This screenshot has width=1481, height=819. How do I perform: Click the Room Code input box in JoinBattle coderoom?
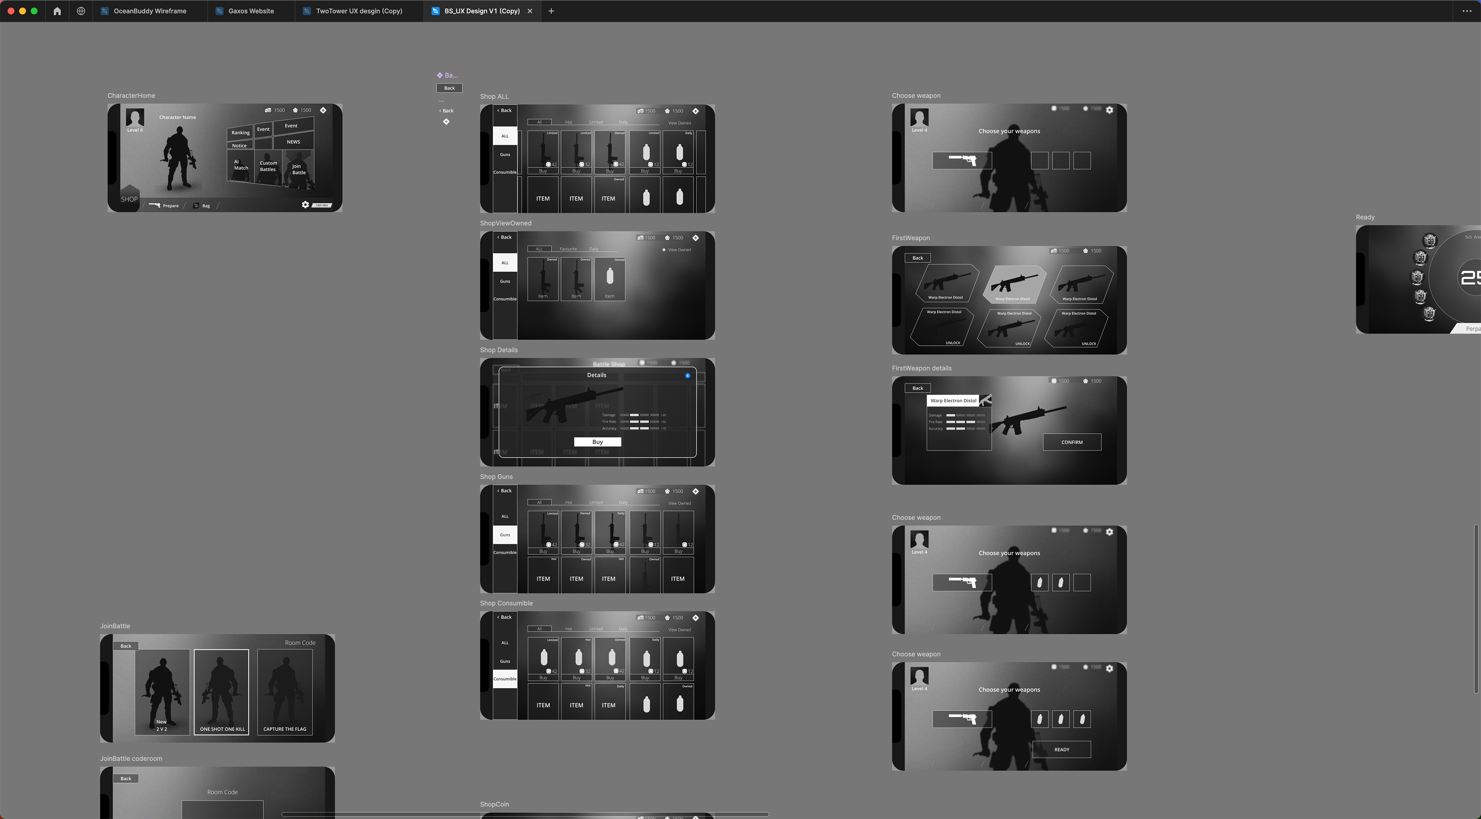click(223, 809)
